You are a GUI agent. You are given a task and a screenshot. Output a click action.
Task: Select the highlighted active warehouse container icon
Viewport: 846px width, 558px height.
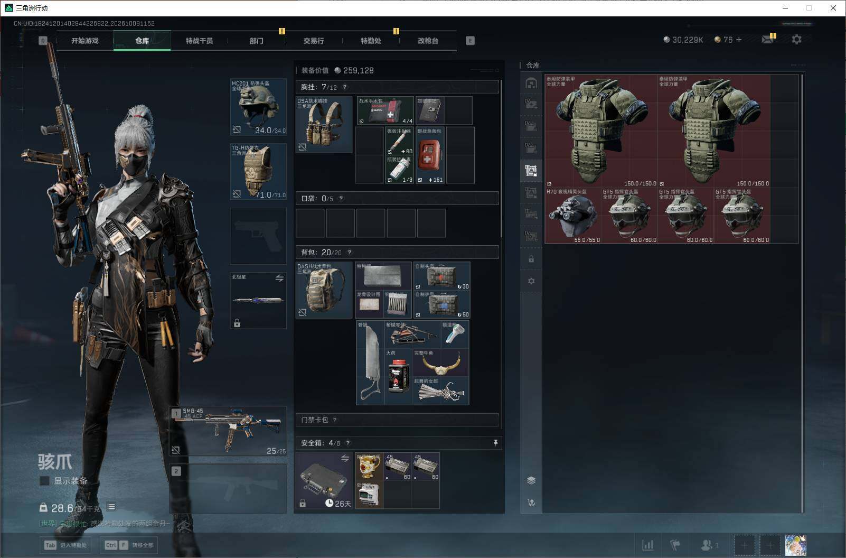click(531, 170)
